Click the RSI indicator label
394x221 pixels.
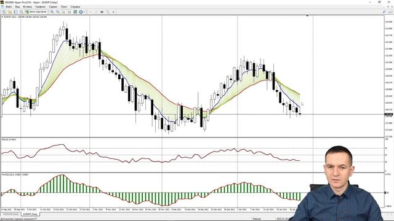point(9,139)
